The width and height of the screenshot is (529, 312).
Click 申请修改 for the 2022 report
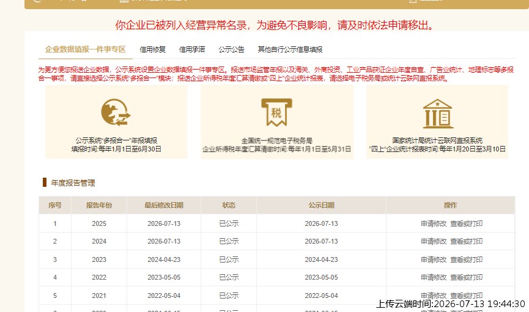(x=434, y=277)
